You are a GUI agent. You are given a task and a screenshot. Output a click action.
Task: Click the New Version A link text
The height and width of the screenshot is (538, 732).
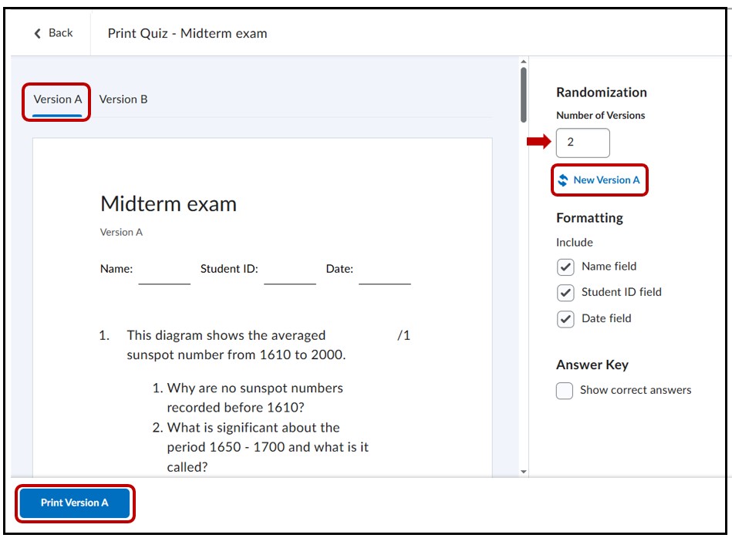click(606, 180)
